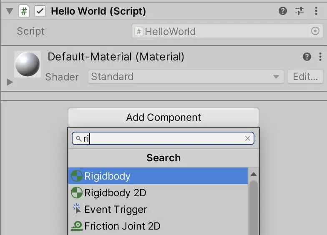
Task: Clear the component search text
Action: point(248,139)
